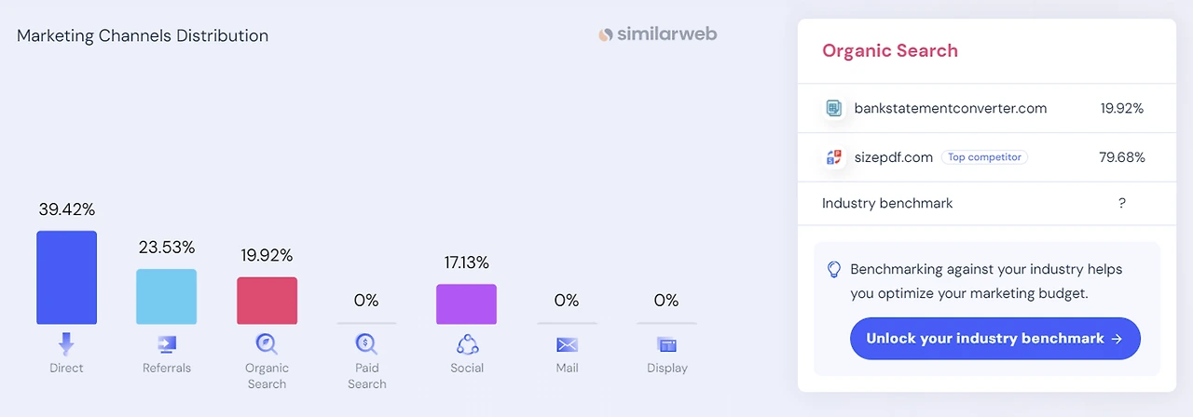Click the Direct channel download-arrow icon

click(66, 344)
